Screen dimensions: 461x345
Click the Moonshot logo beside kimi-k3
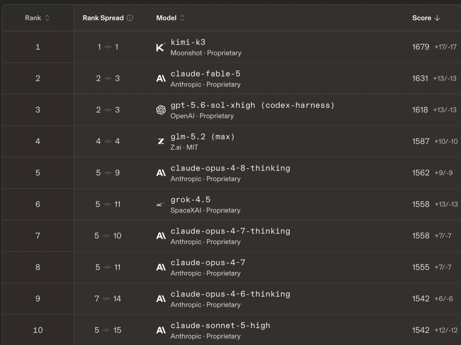(x=161, y=47)
